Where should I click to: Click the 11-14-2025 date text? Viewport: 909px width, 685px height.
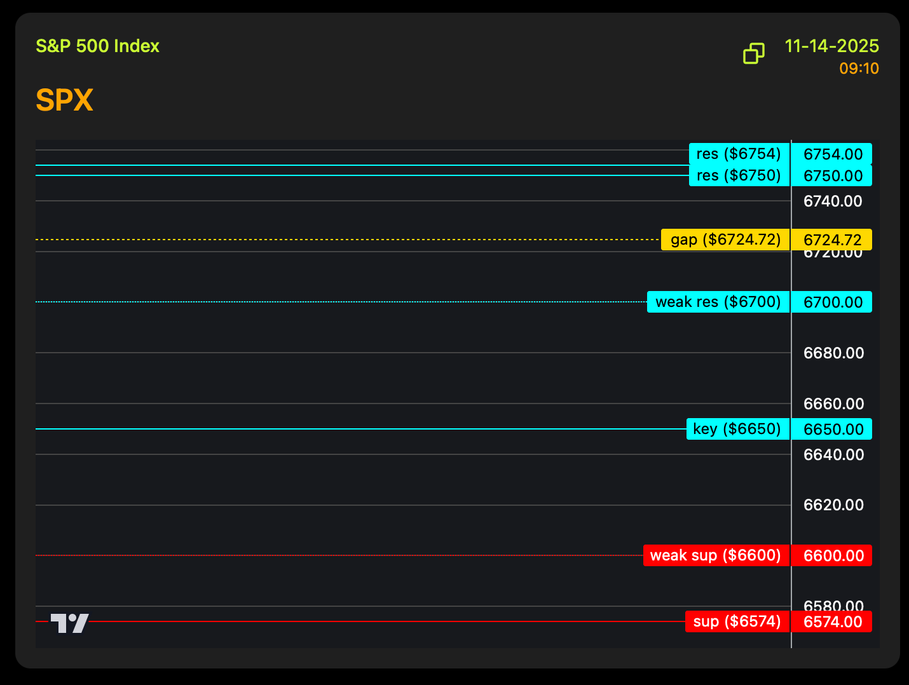(x=831, y=46)
